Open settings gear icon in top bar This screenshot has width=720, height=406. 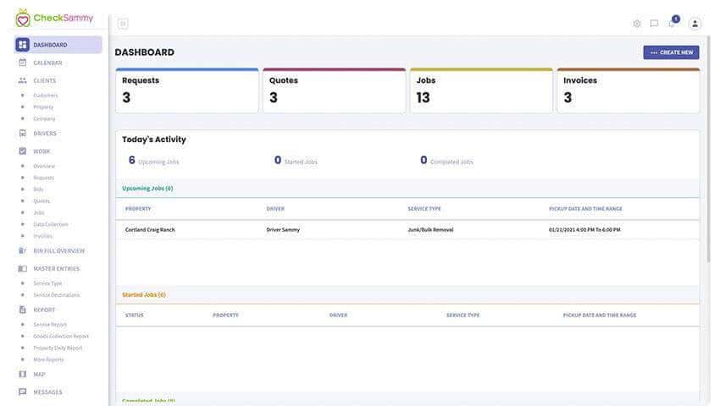(636, 24)
